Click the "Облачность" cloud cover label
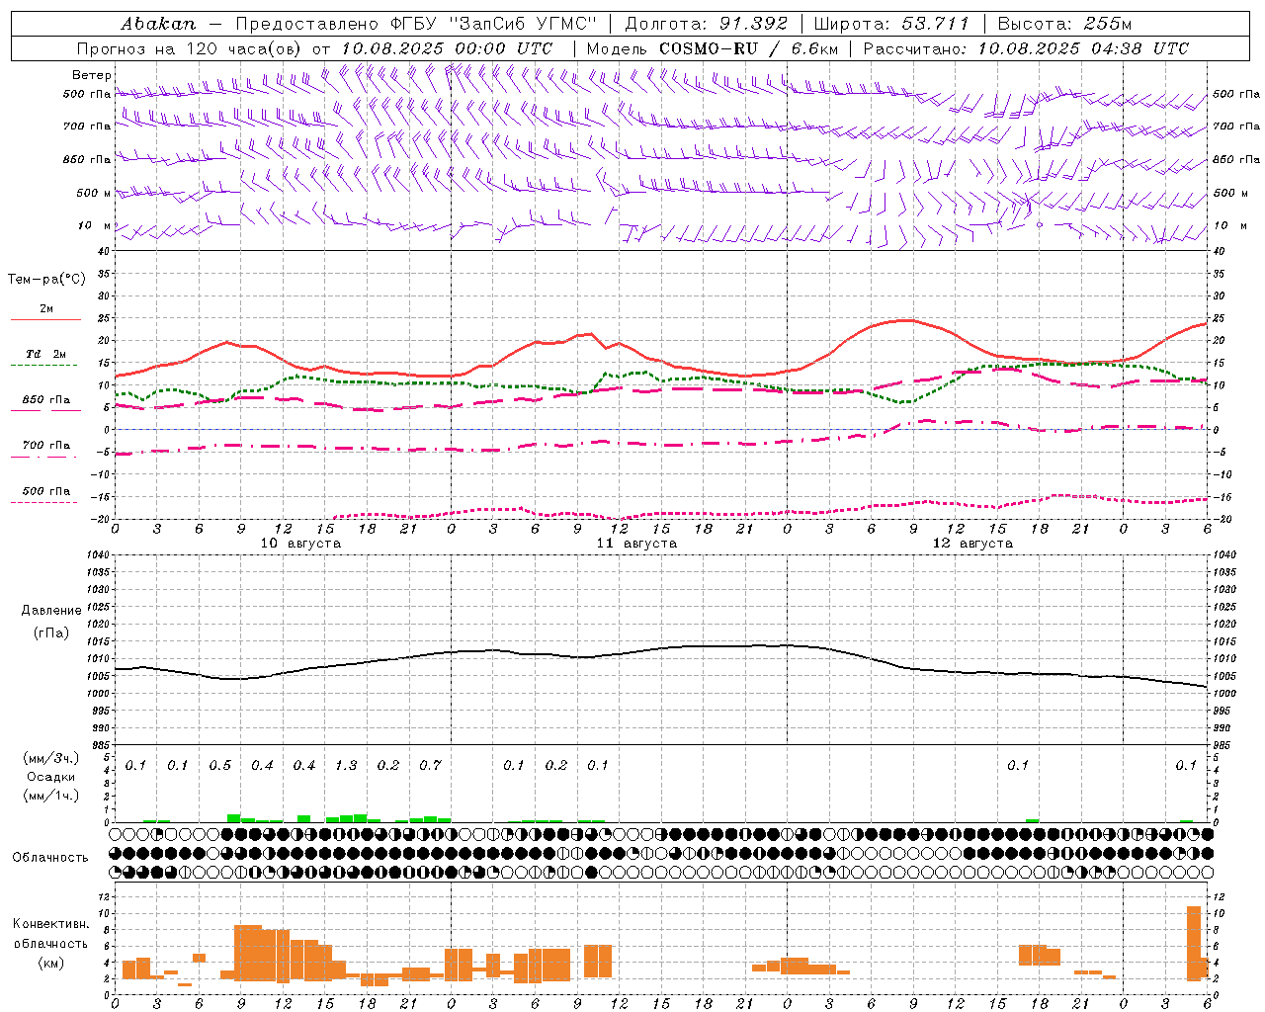The image size is (1265, 1012). [49, 858]
